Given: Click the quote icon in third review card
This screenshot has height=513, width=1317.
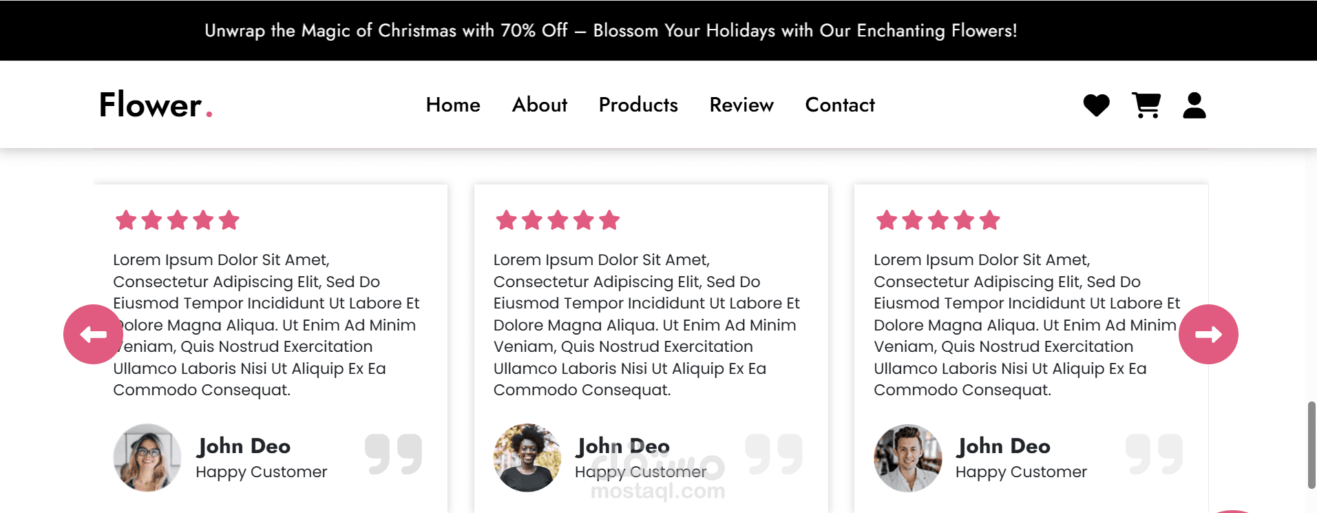Looking at the screenshot, I should (1154, 454).
